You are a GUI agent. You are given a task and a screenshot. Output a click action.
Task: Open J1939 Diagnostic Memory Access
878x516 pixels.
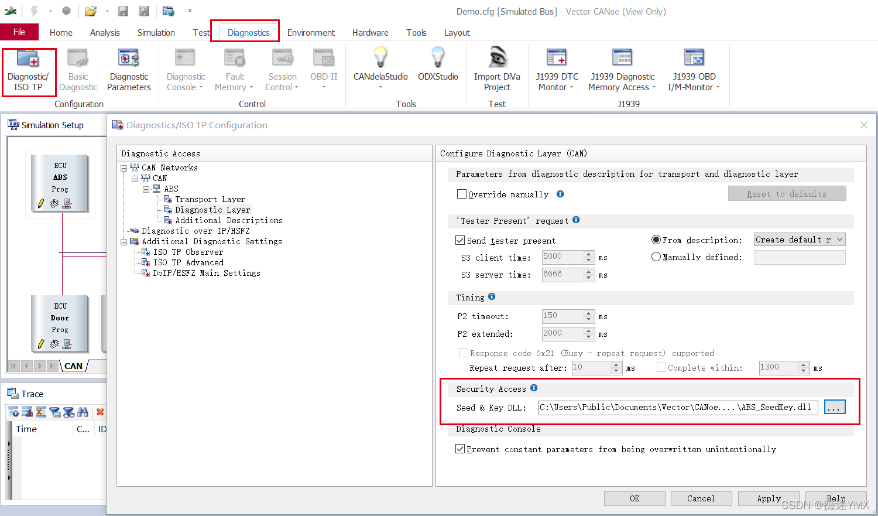[622, 71]
